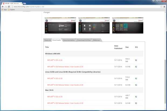Download Mac Release Notes via D/L icon
Image resolution: width=167 pixels, height=111 pixels.
click(136, 103)
